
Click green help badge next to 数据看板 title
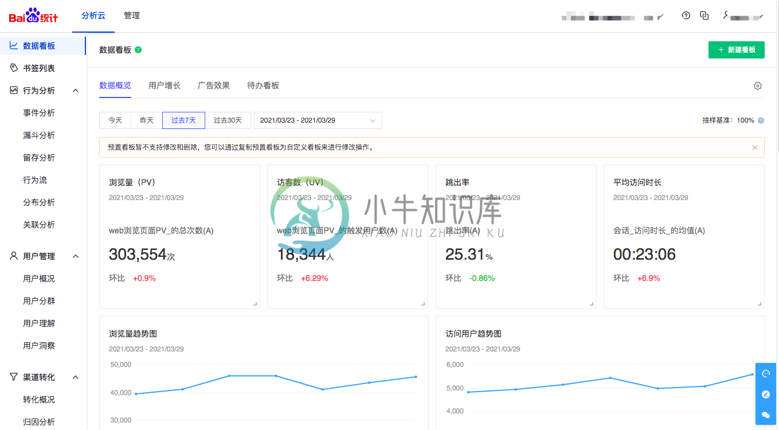pyautogui.click(x=138, y=50)
